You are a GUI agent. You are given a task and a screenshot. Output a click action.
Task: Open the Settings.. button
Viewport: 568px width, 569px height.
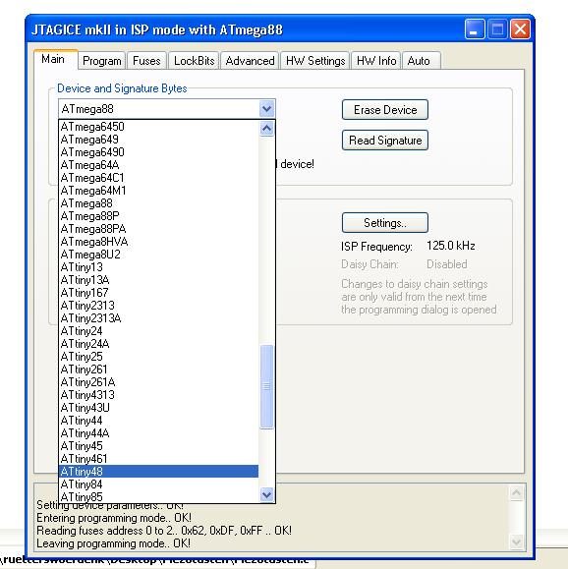pyautogui.click(x=385, y=222)
